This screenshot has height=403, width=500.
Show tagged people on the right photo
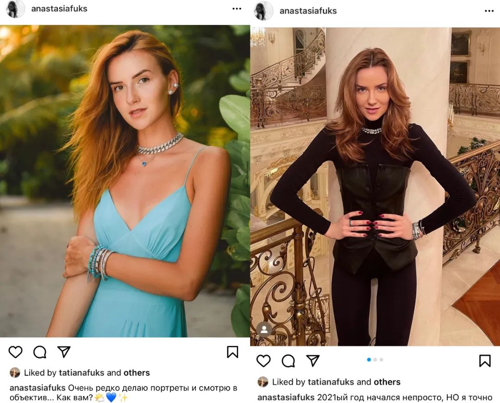264,329
